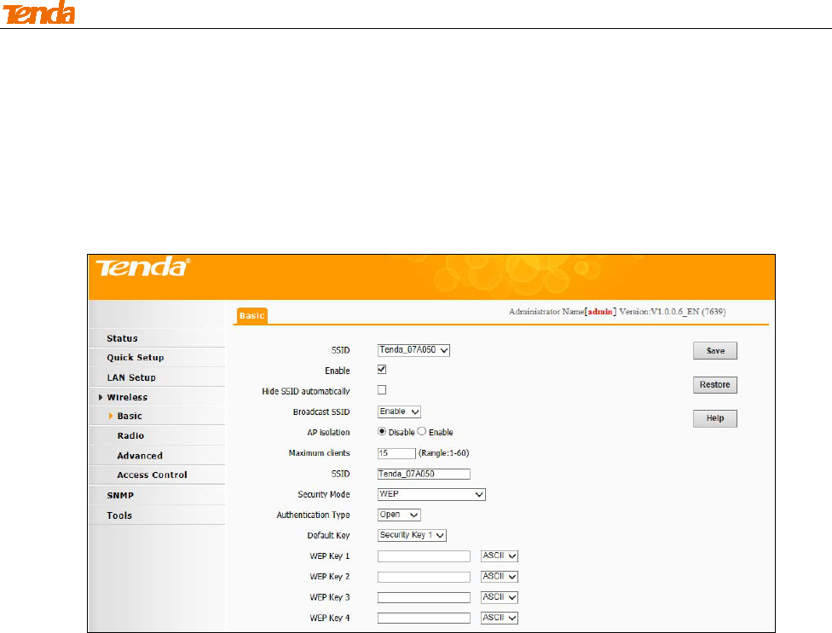Select the Basic tab

point(251,315)
